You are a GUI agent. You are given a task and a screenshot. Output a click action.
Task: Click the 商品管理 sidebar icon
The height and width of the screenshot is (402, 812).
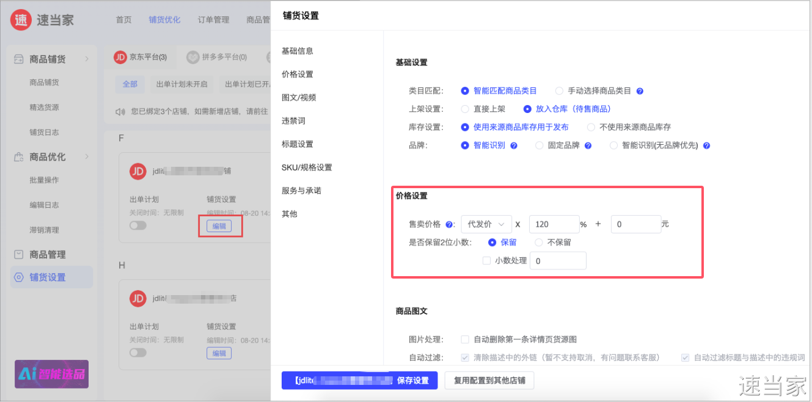[19, 254]
